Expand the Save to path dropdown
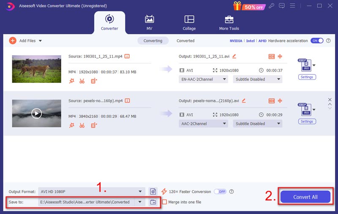This screenshot has height=214, width=338. coord(140,202)
